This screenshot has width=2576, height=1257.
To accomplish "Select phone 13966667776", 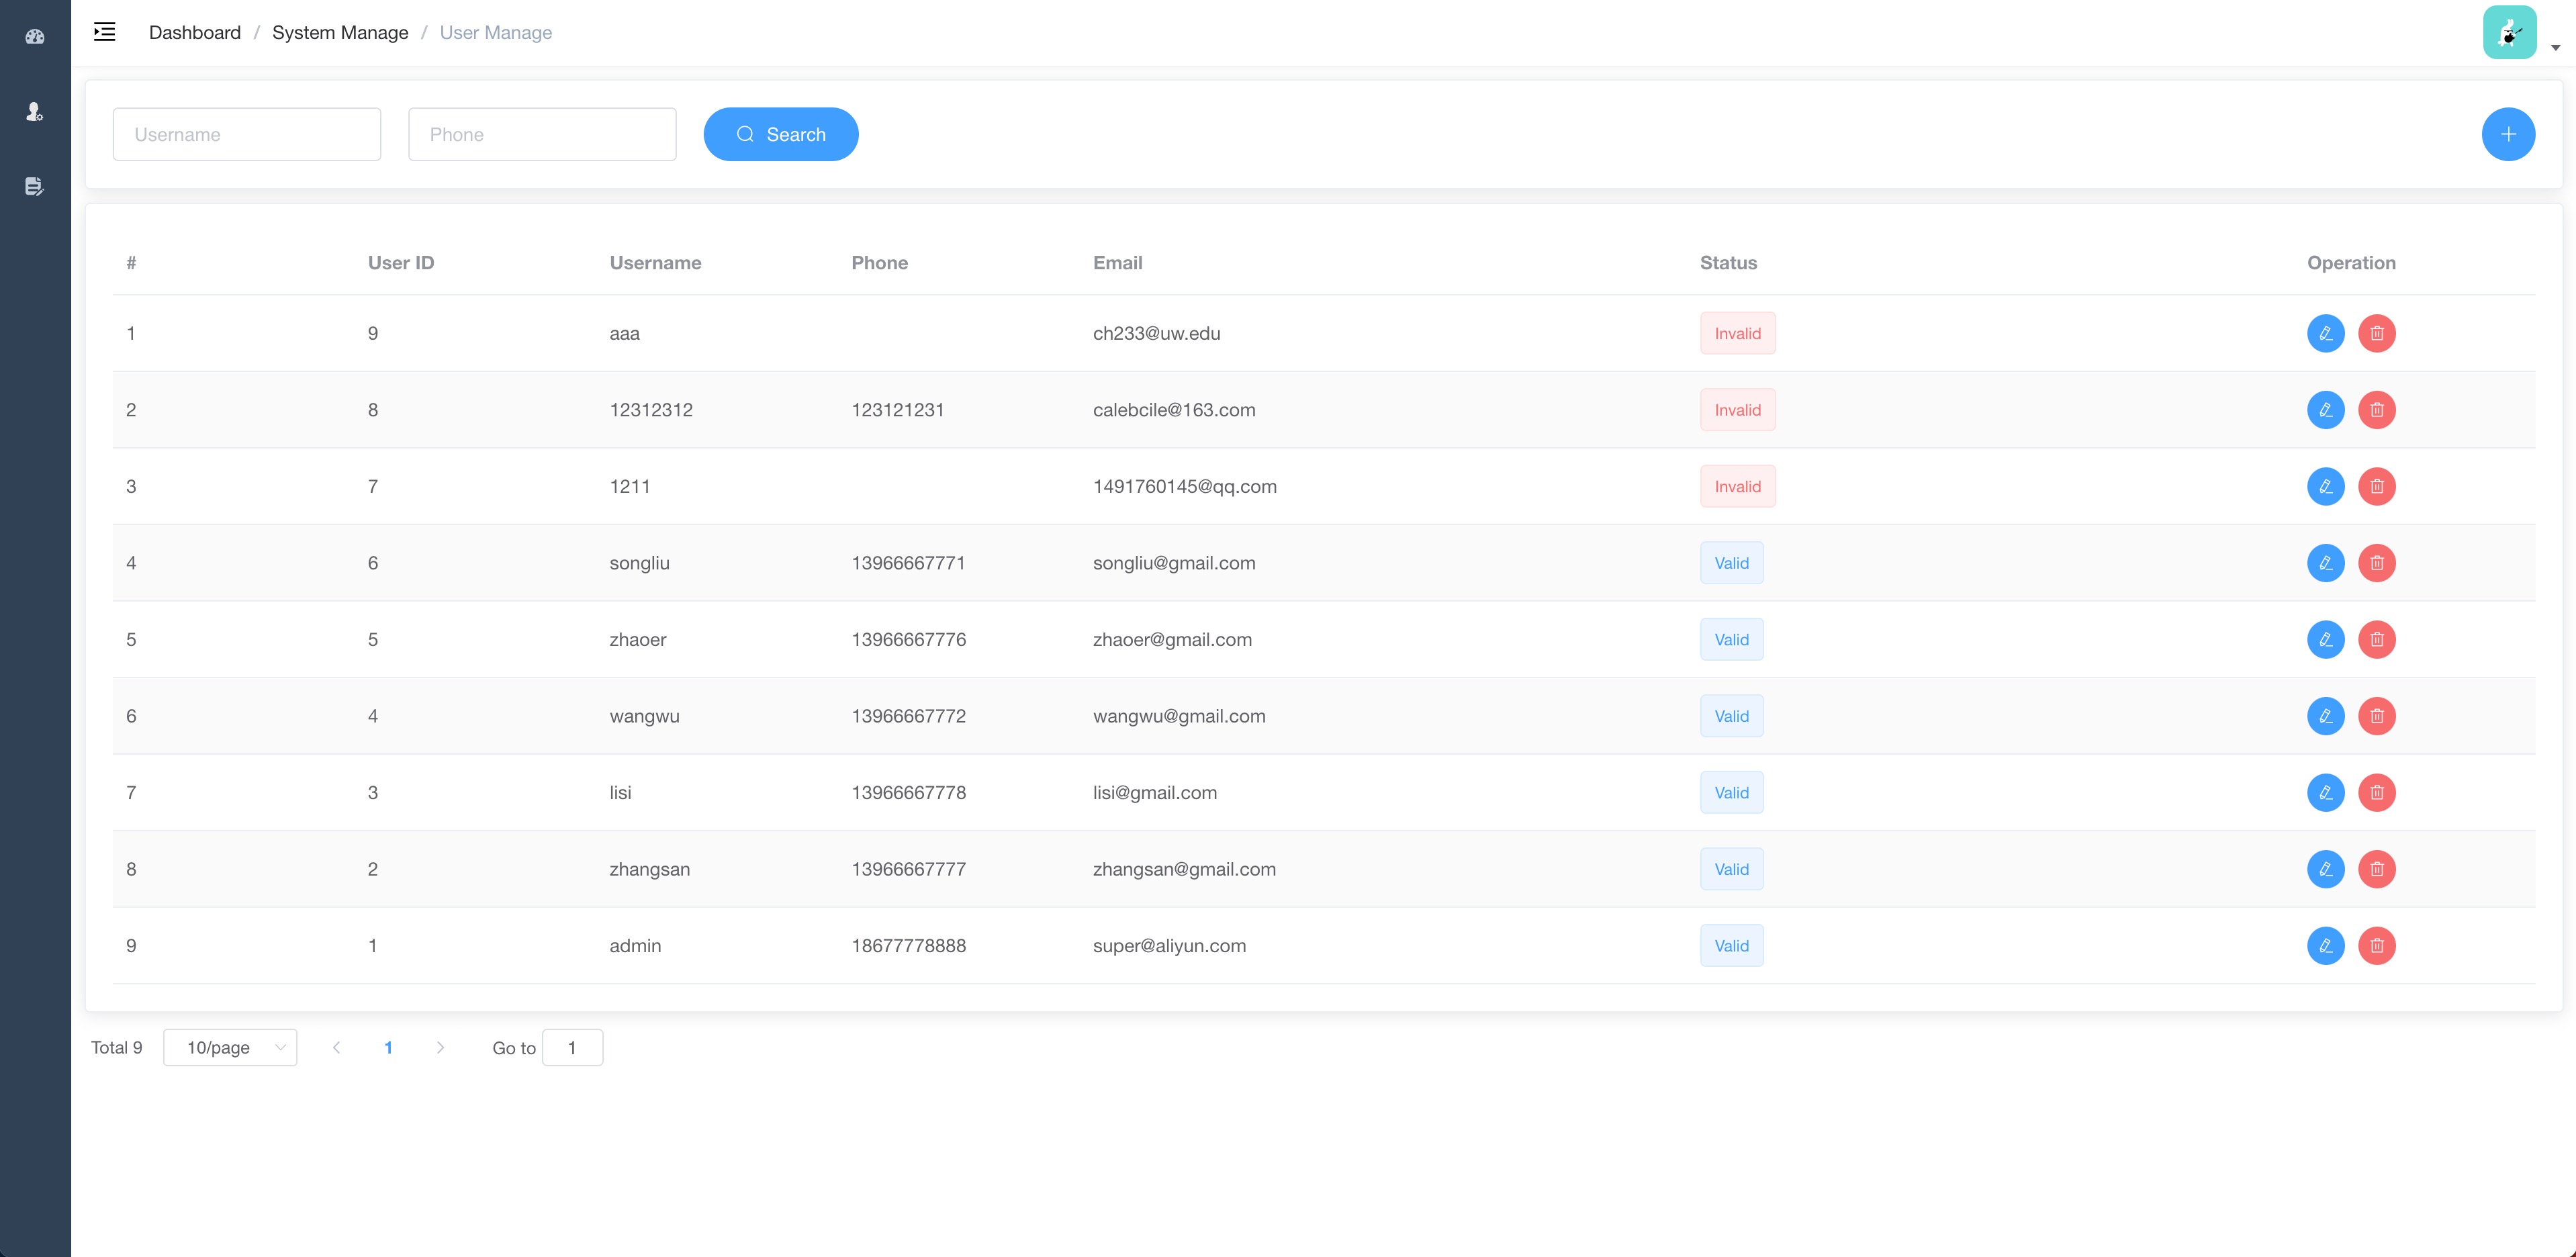I will [908, 639].
